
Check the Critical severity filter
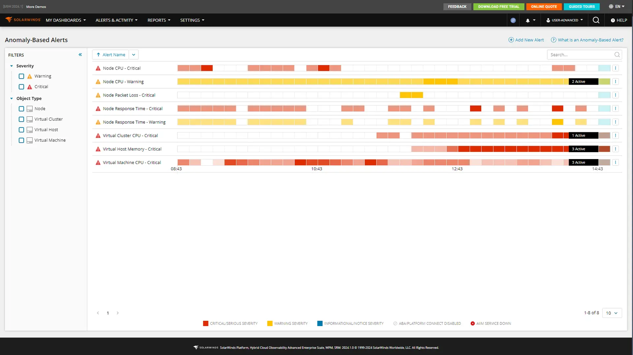tap(21, 87)
